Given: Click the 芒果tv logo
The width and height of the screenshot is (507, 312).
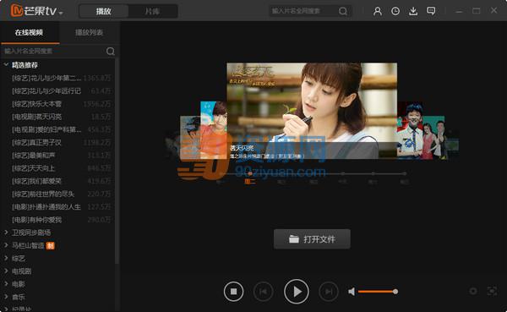Looking at the screenshot, I should (x=34, y=11).
